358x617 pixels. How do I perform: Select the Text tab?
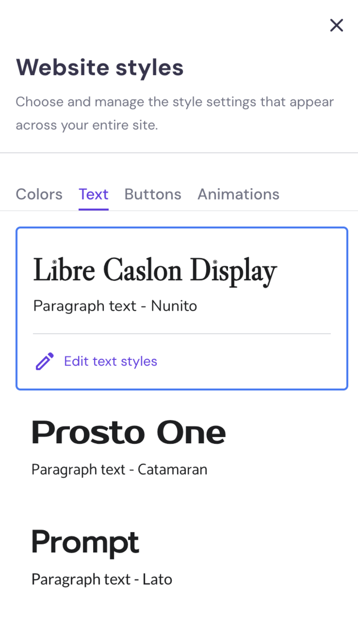[94, 194]
